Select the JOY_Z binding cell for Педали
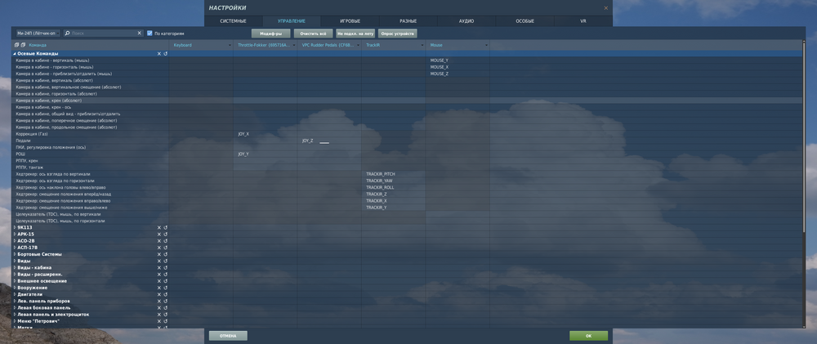Image resolution: width=817 pixels, height=344 pixels. [329, 141]
